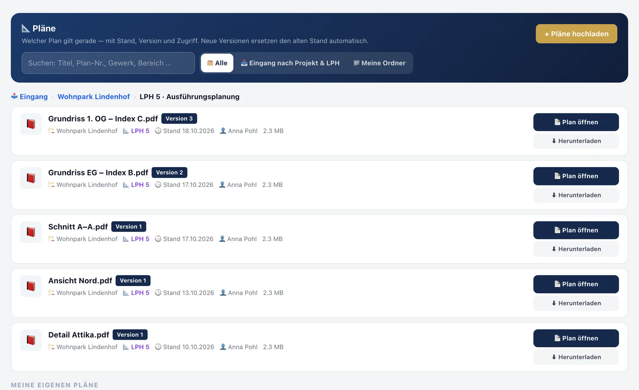Click LPH 5 tag on Grundriss EG
The width and height of the screenshot is (639, 390).
pos(136,185)
